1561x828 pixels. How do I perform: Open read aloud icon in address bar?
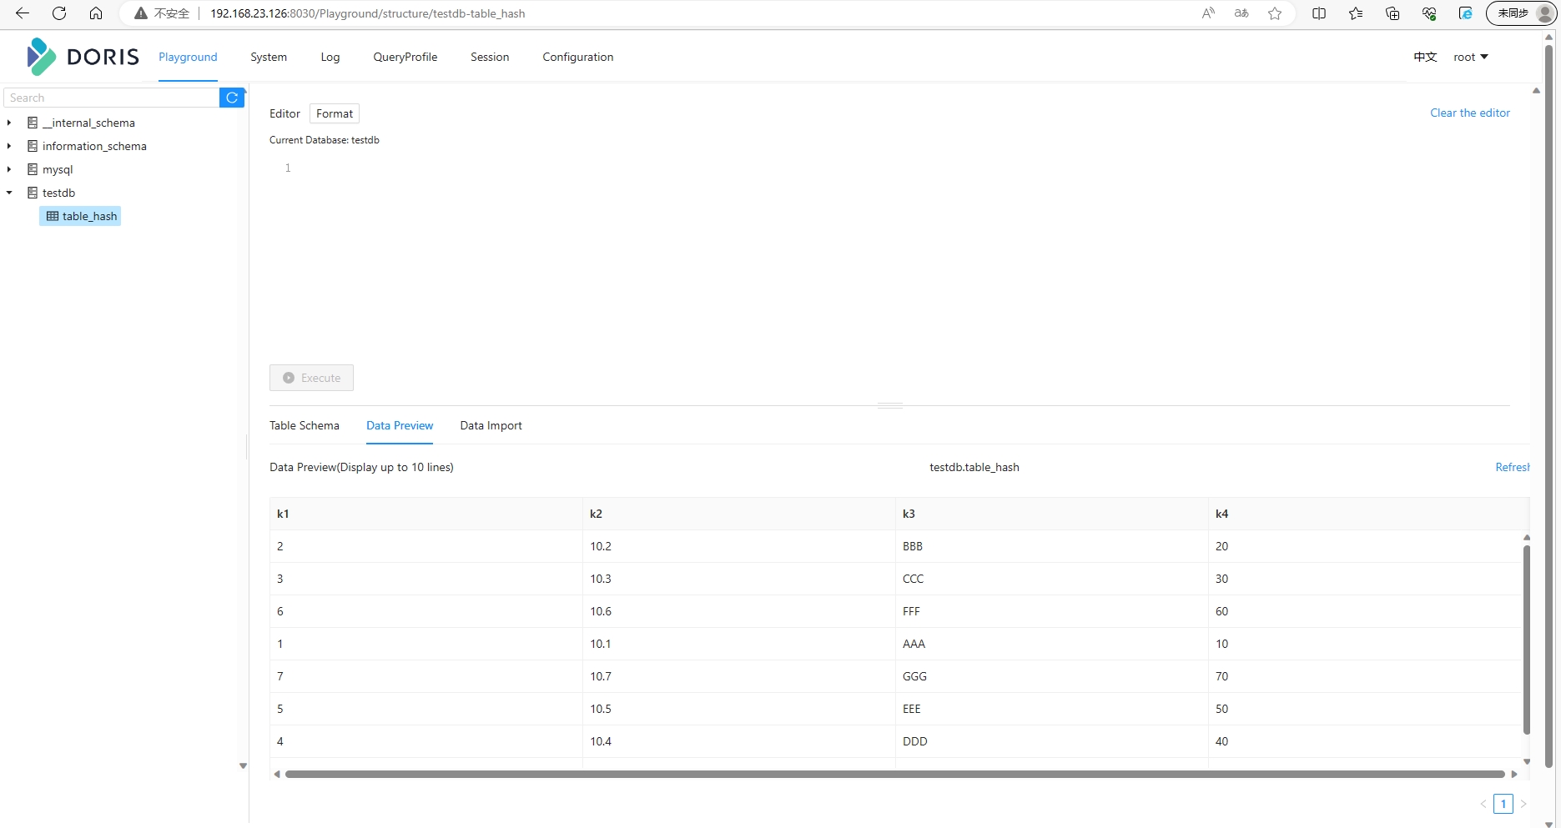(1208, 13)
